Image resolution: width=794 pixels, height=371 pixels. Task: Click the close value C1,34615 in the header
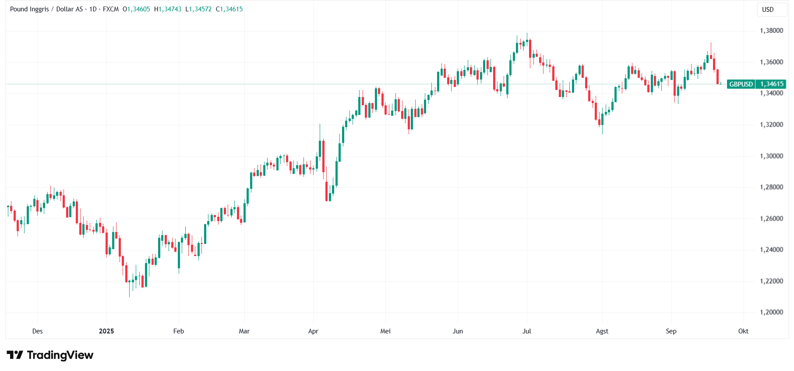(x=229, y=9)
